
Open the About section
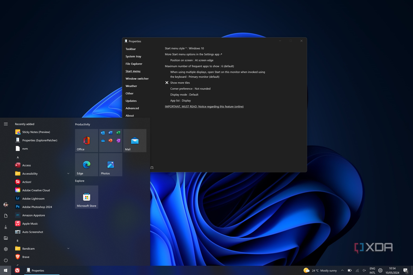click(x=130, y=116)
